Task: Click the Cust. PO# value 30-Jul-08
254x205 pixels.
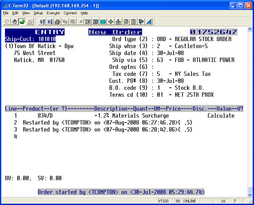Action: [x=170, y=81]
